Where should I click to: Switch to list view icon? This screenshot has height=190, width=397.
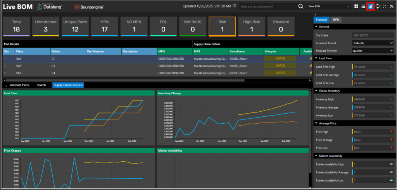pos(363,7)
